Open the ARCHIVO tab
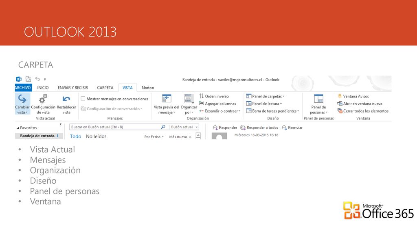 [23, 88]
